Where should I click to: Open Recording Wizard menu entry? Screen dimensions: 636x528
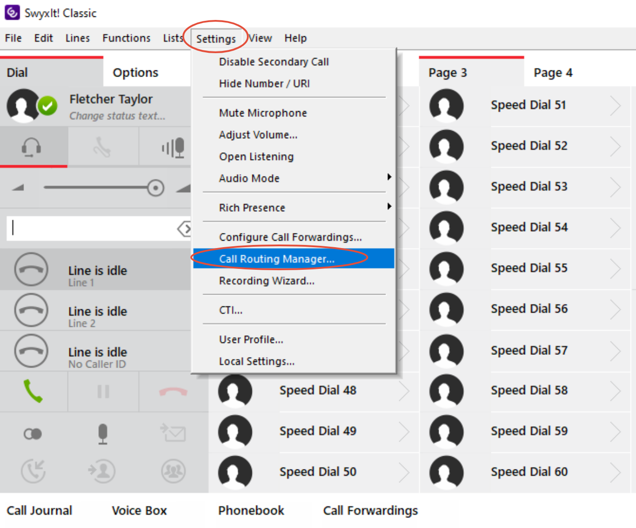pos(294,280)
